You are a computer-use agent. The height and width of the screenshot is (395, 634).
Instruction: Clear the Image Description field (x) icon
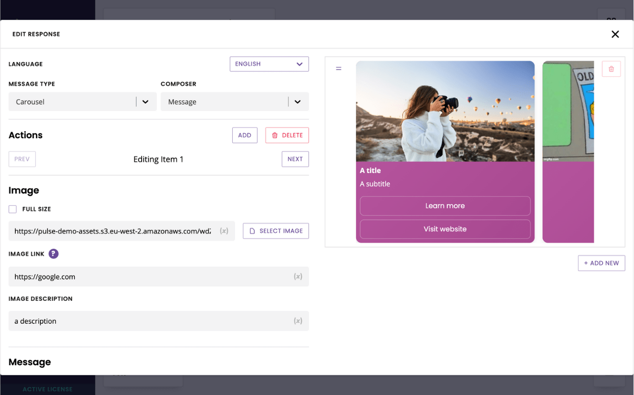298,321
